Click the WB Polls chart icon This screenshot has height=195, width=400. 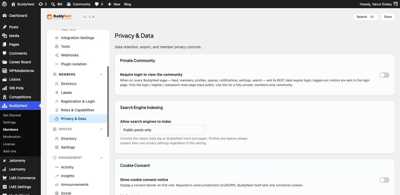coord(5,88)
